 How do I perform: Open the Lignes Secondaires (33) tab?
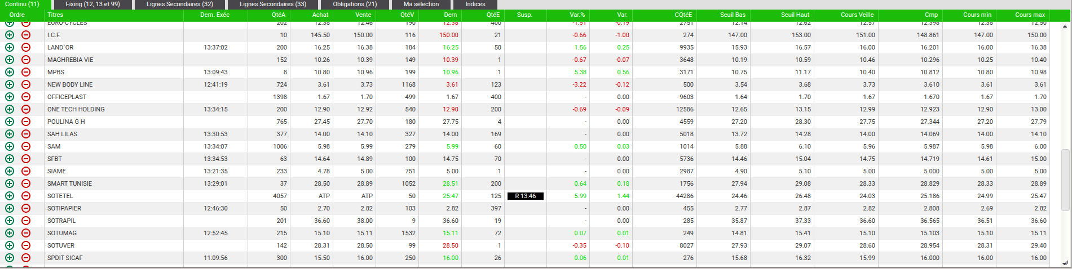tap(273, 4)
